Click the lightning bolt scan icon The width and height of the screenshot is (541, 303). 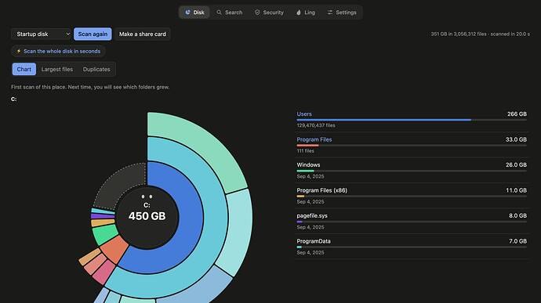tap(19, 51)
